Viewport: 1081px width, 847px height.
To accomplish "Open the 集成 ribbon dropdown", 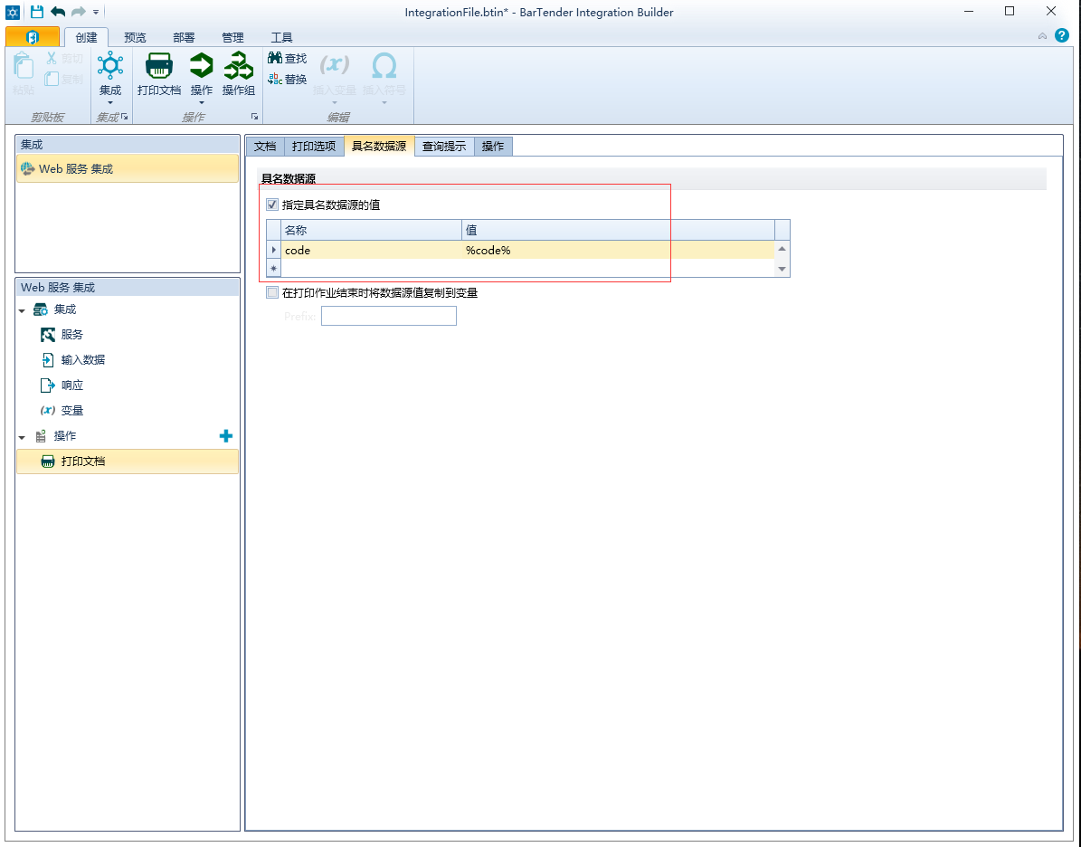I will tap(110, 101).
